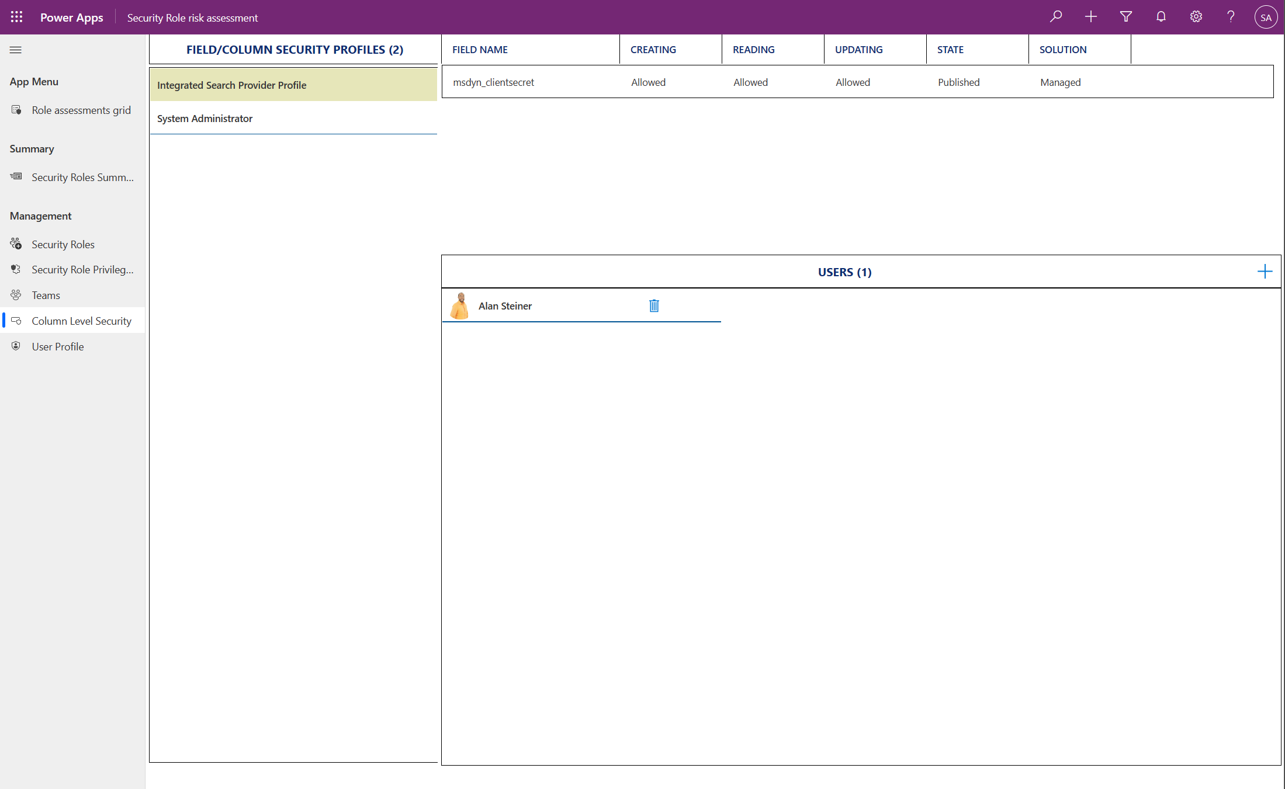
Task: Open the filter options in the header
Action: (x=1125, y=16)
